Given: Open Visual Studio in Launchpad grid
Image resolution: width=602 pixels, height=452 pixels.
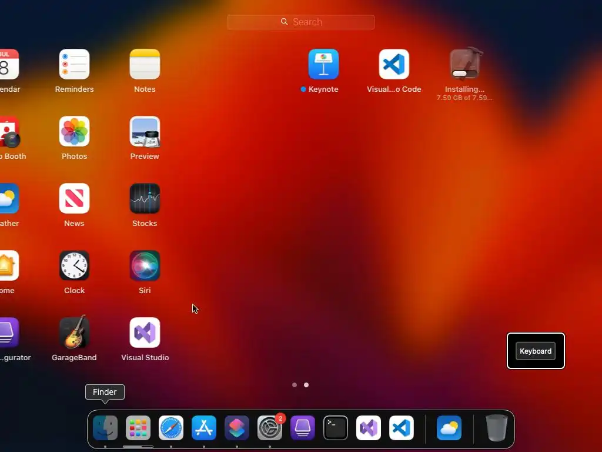Looking at the screenshot, I should click(x=145, y=333).
